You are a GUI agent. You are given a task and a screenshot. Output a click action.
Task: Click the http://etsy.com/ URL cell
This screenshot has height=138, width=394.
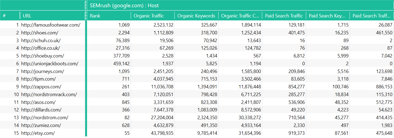[38, 133]
